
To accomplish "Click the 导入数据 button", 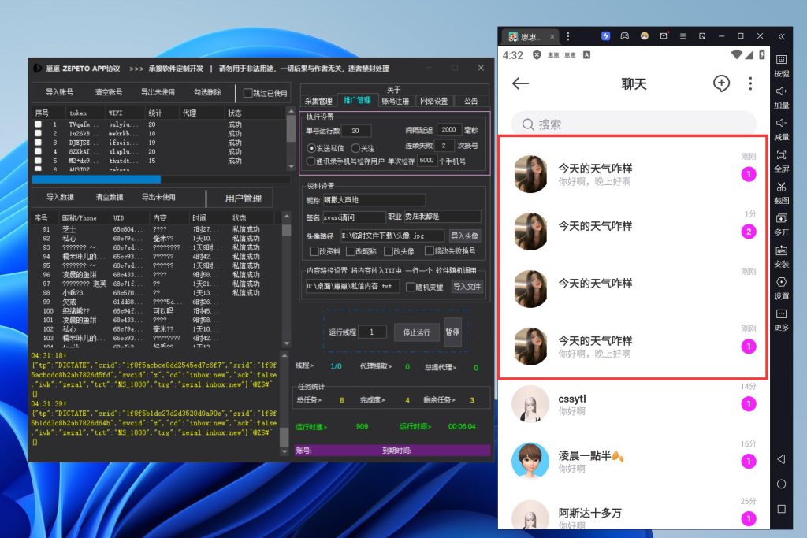I will [x=60, y=197].
